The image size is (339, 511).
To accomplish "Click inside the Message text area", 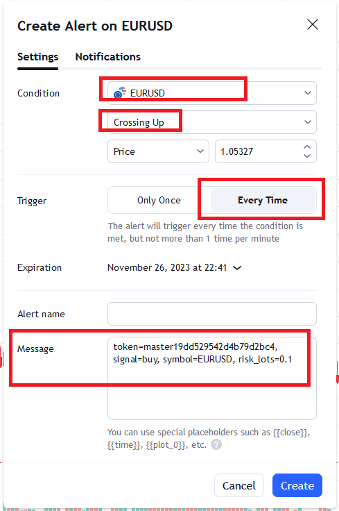I will click(212, 378).
